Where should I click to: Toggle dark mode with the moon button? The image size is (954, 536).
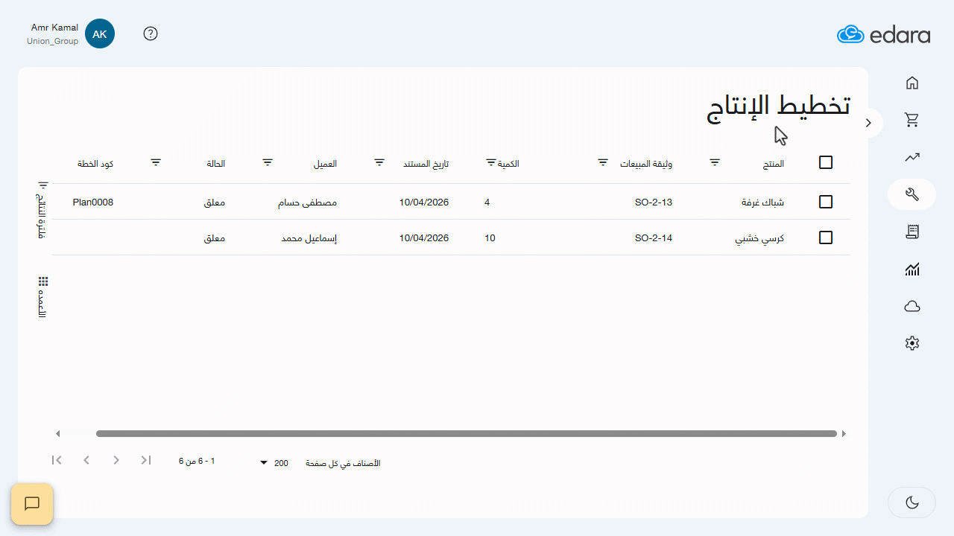coord(912,502)
